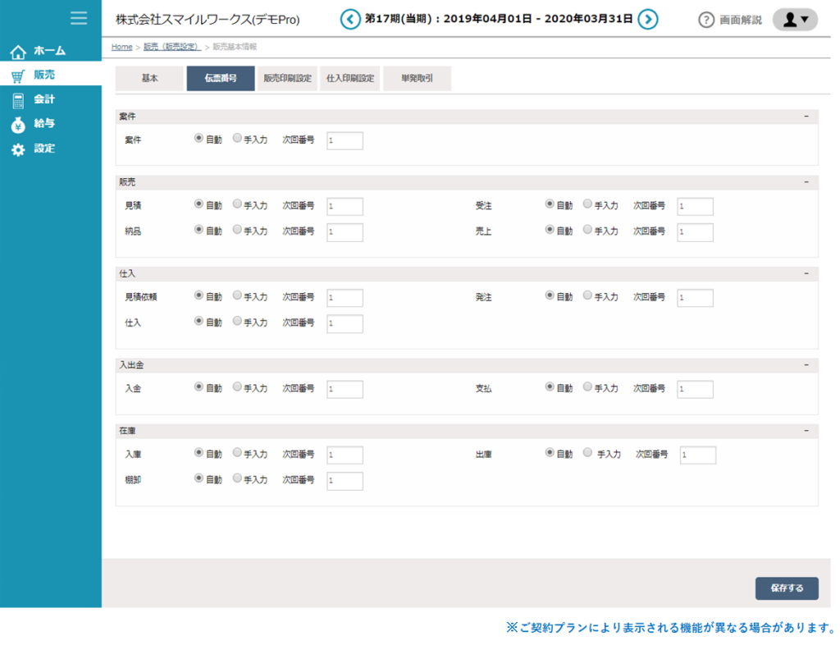Click the 棚卸 次回番号 input field
Image resolution: width=840 pixels, height=645 pixels.
coord(345,481)
